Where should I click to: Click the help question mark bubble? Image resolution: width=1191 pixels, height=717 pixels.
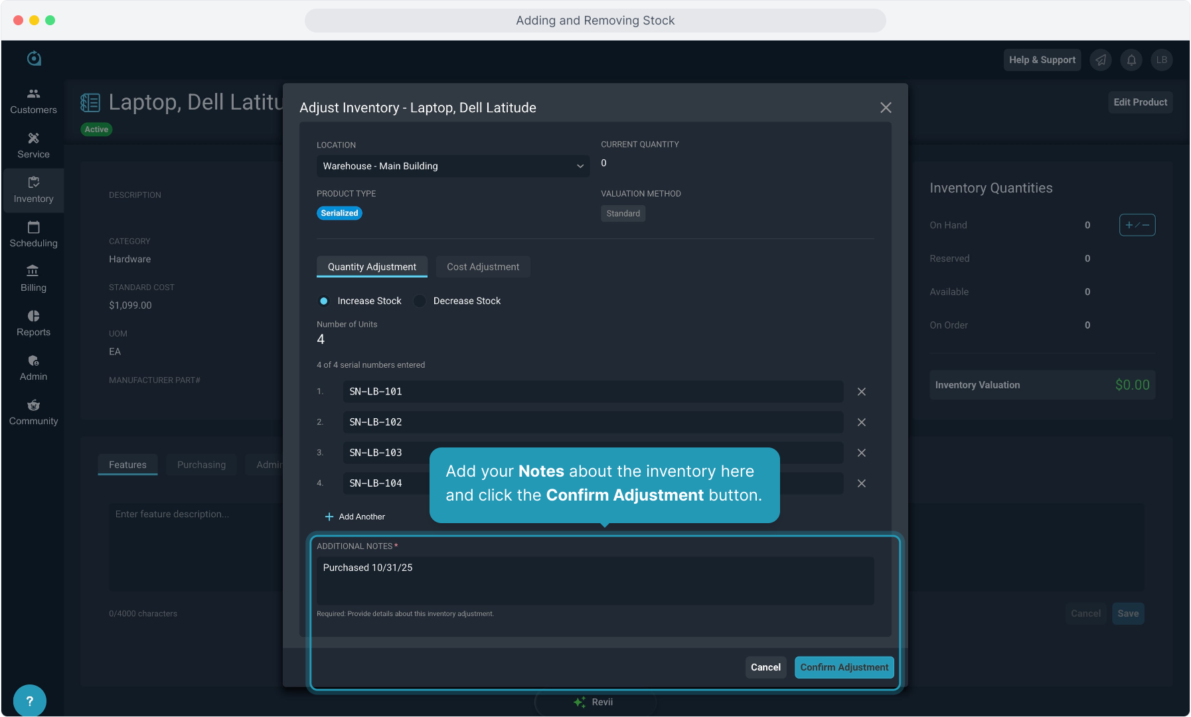click(29, 701)
